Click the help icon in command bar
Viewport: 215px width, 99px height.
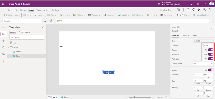(x=210, y=10)
